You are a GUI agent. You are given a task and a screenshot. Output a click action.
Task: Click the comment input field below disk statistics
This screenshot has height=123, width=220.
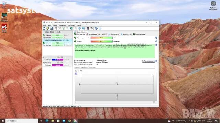click(x=114, y=67)
